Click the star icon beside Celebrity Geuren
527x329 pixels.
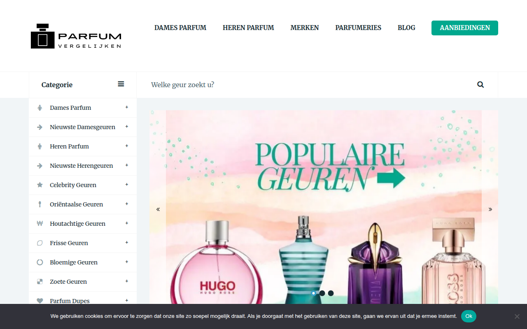(x=40, y=185)
